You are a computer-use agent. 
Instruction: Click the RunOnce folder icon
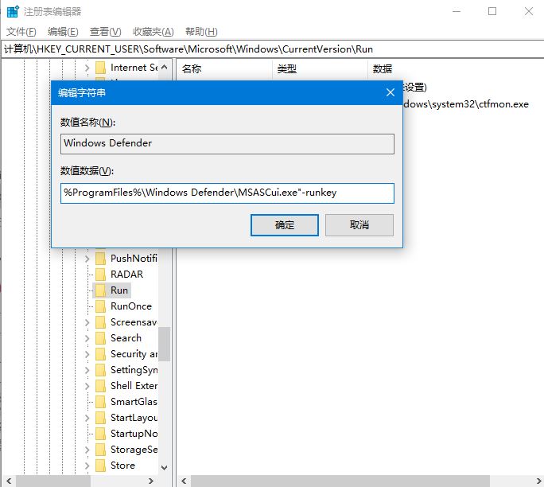tap(101, 306)
